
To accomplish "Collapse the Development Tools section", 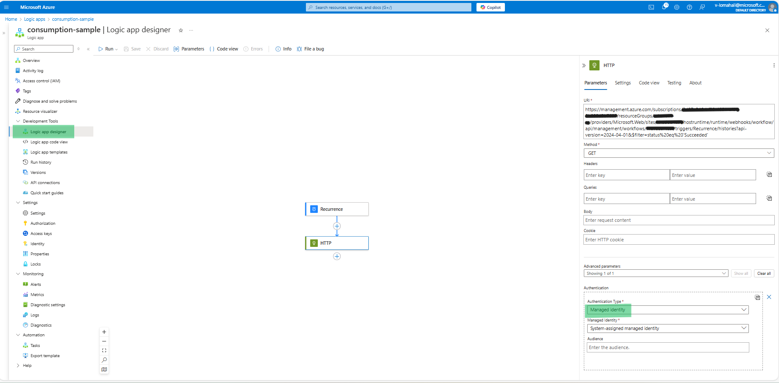I will [18, 121].
